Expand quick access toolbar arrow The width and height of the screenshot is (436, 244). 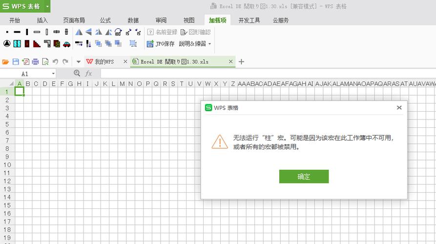pyautogui.click(x=79, y=61)
